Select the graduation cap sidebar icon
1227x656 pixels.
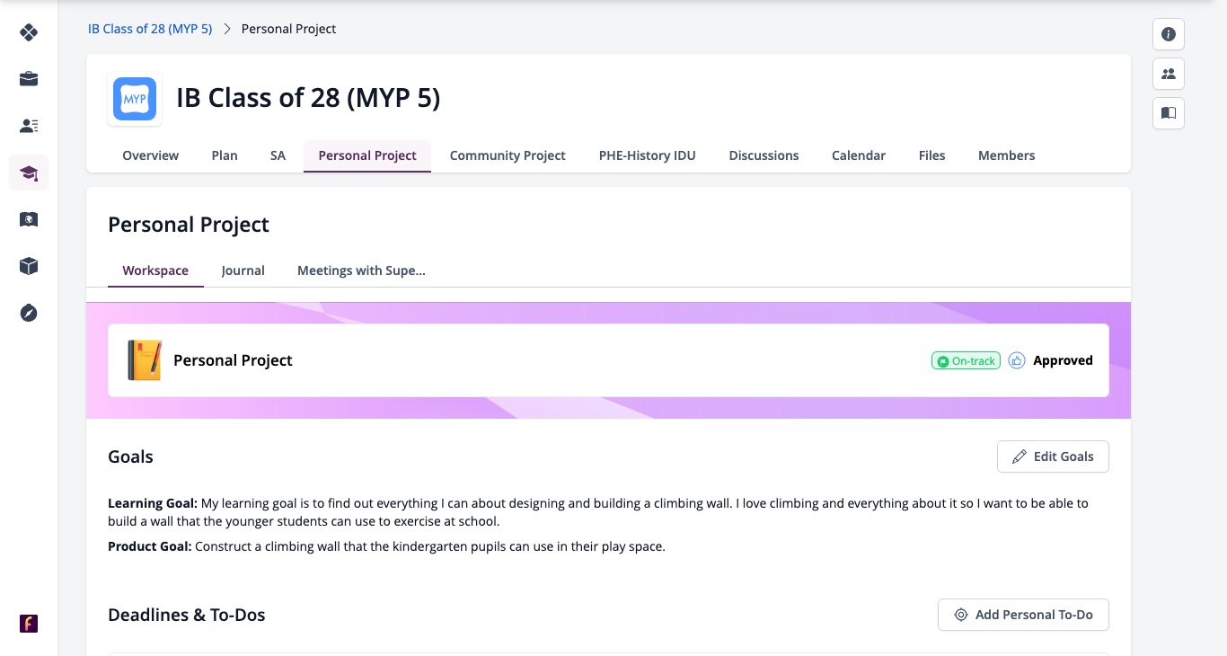point(29,173)
